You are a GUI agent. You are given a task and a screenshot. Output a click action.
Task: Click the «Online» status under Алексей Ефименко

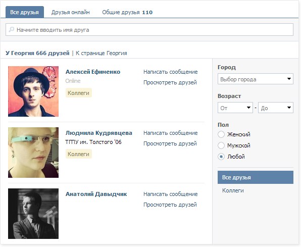click(x=73, y=81)
